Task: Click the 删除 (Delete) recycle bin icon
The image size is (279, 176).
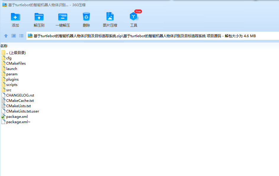Action: tap(86, 17)
